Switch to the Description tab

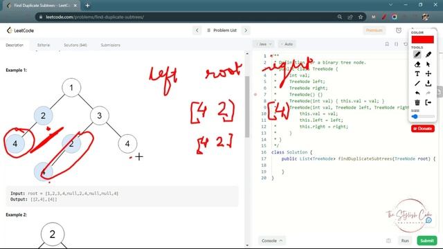pos(15,45)
